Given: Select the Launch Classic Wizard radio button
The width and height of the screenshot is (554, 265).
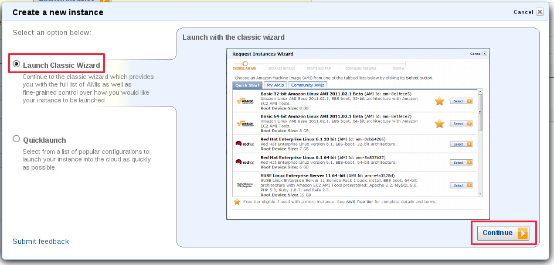Looking at the screenshot, I should click(16, 64).
